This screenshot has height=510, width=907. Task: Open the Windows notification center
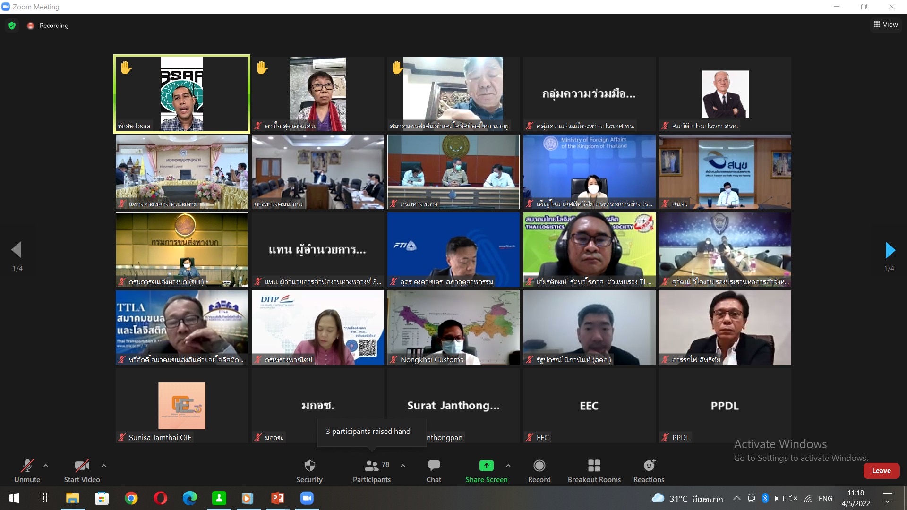(888, 498)
